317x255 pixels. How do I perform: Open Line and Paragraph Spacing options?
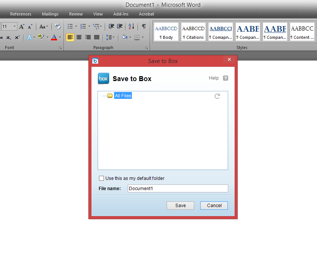tap(110, 37)
